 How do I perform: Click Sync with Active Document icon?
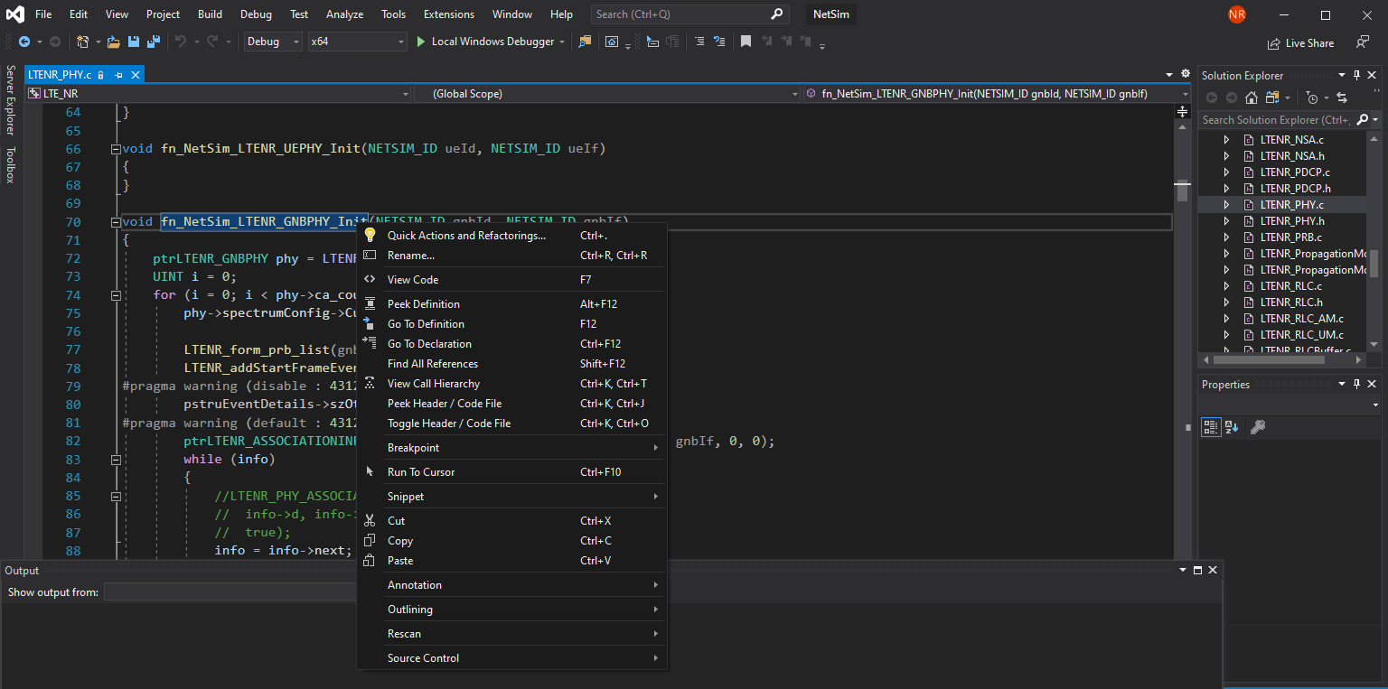pyautogui.click(x=1342, y=98)
